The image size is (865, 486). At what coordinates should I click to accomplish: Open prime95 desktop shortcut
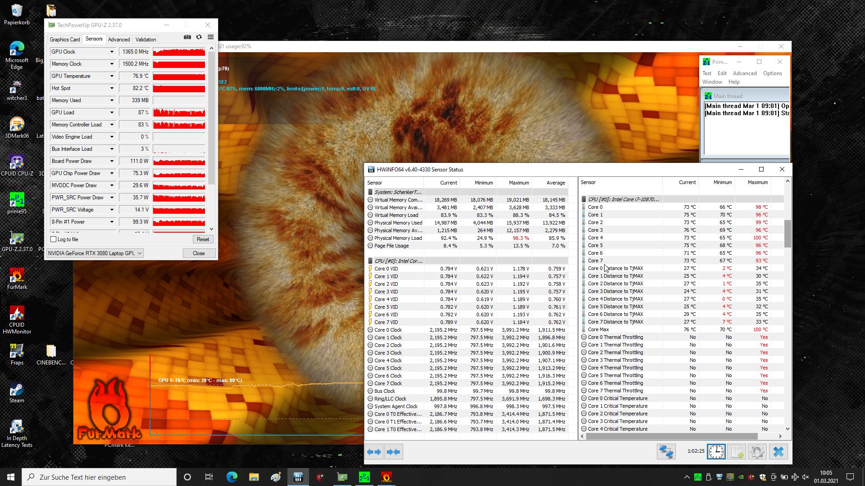[17, 203]
